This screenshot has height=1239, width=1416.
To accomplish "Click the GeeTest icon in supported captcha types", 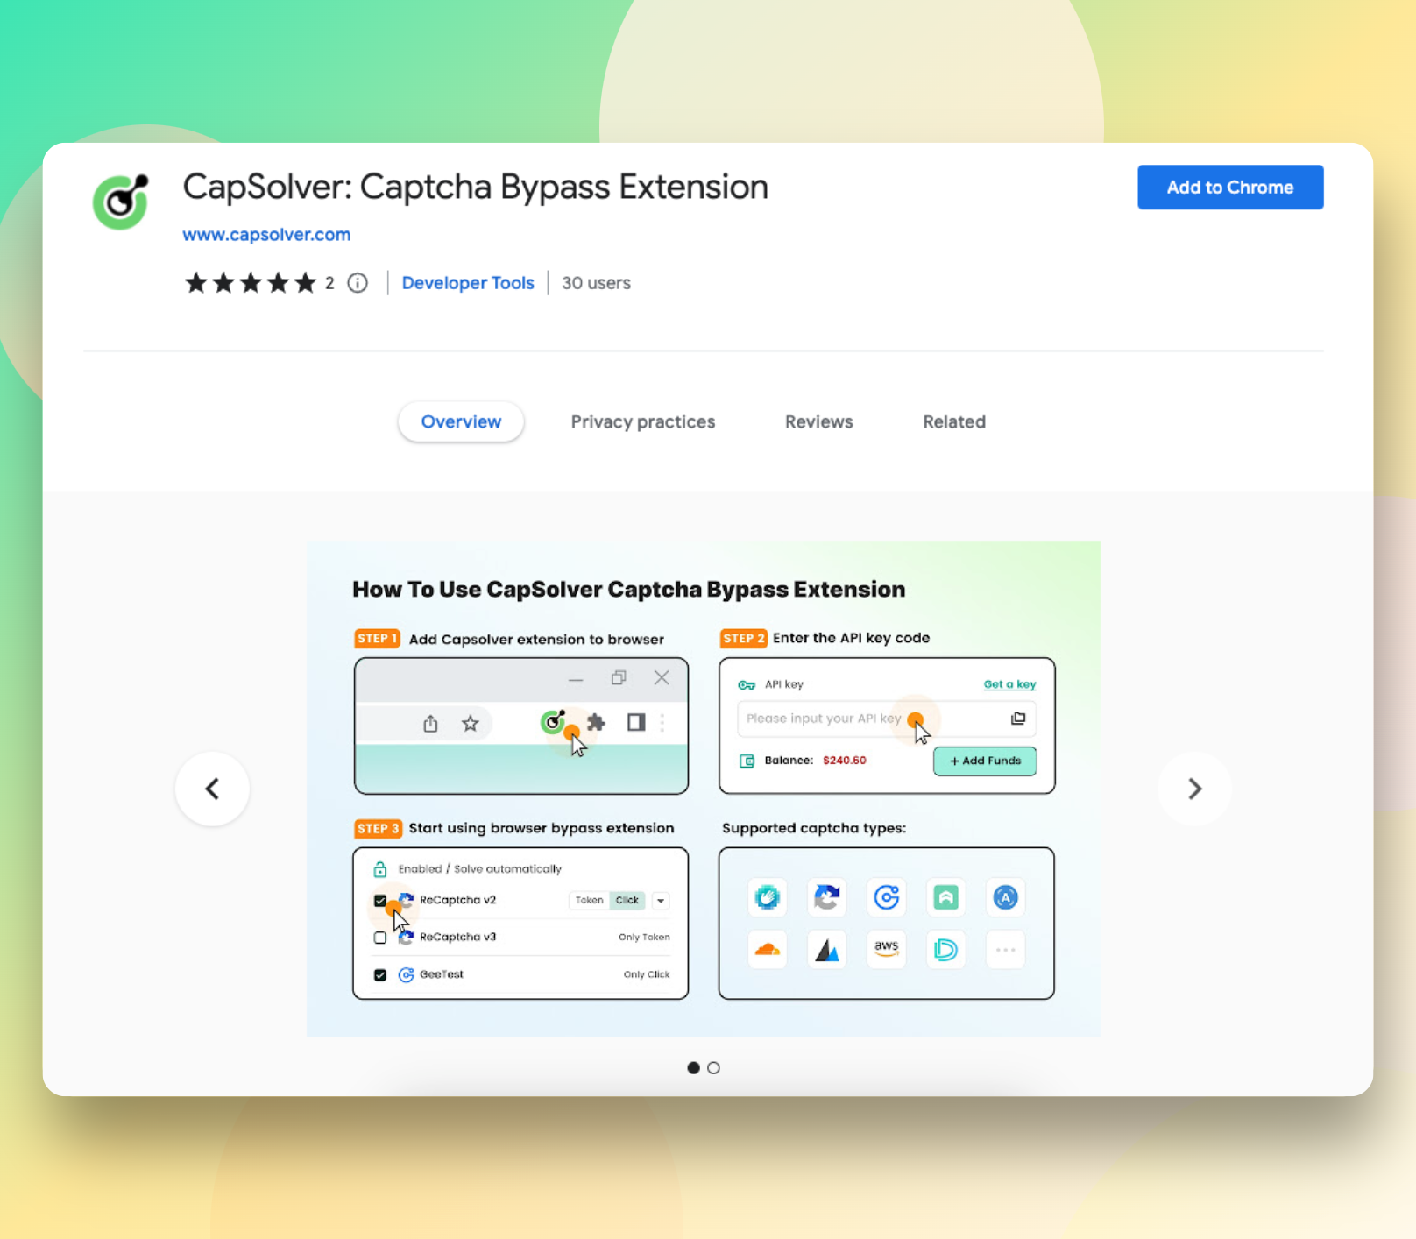I will pyautogui.click(x=886, y=897).
